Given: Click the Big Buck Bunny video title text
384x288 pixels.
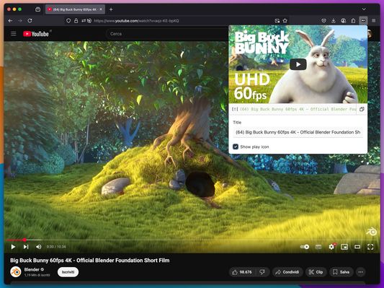Looking at the screenshot, I should pyautogui.click(x=90, y=261).
